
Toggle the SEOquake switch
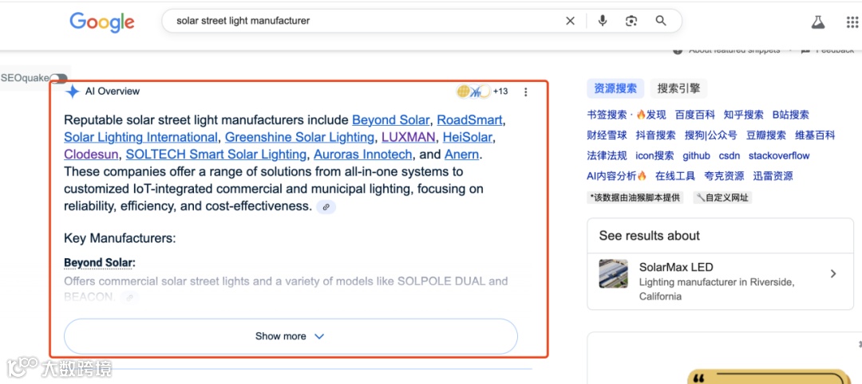coord(58,78)
